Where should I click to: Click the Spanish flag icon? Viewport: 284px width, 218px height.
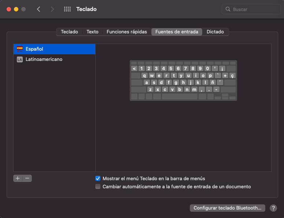tap(20, 49)
